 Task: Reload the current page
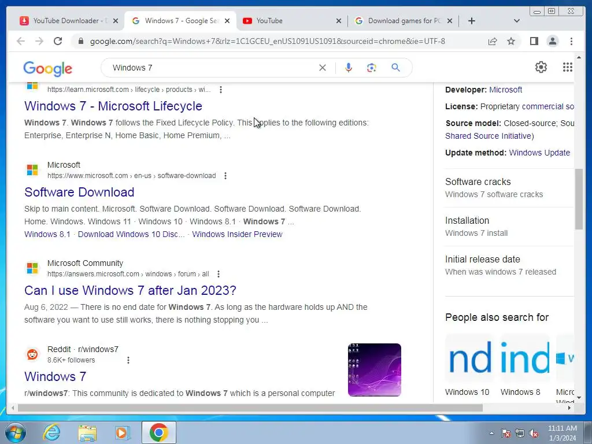pyautogui.click(x=58, y=41)
